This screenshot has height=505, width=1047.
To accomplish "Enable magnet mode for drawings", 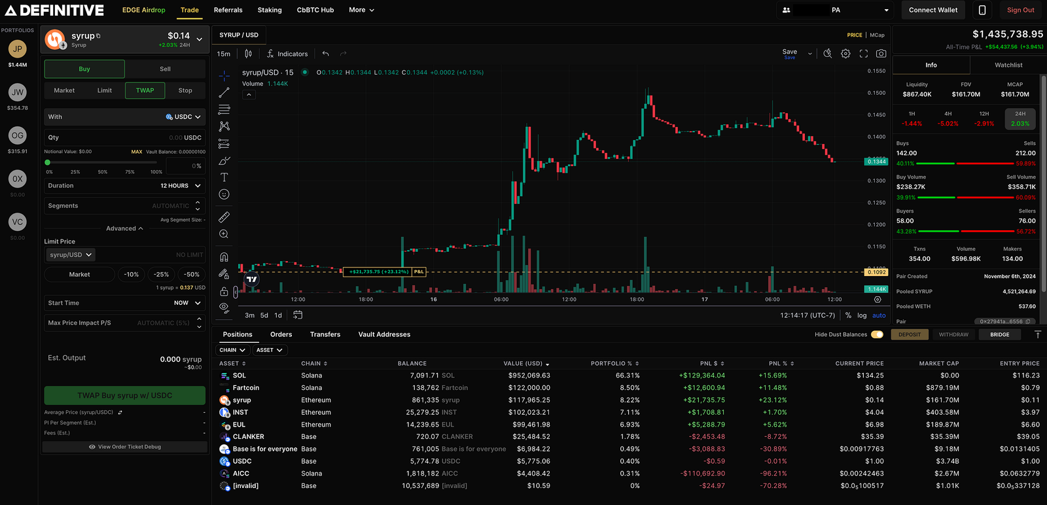I will click(x=224, y=257).
